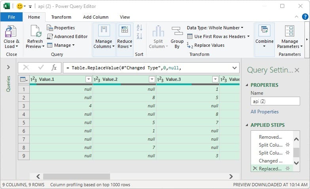
Task: Click the help question mark icon
Action: (x=305, y=17)
